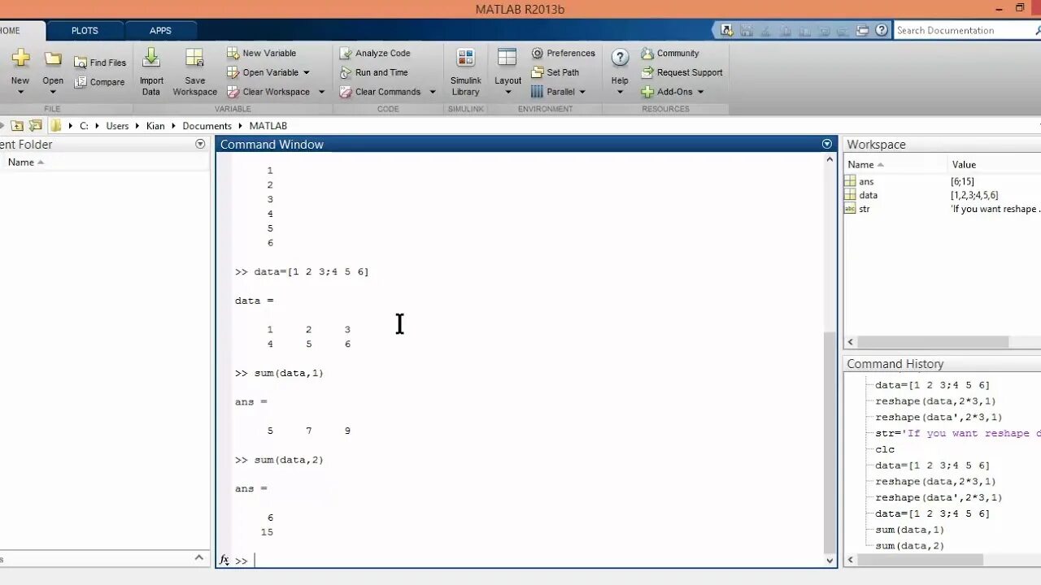Open Simulink Library
Image resolution: width=1041 pixels, height=585 pixels.
(x=466, y=72)
